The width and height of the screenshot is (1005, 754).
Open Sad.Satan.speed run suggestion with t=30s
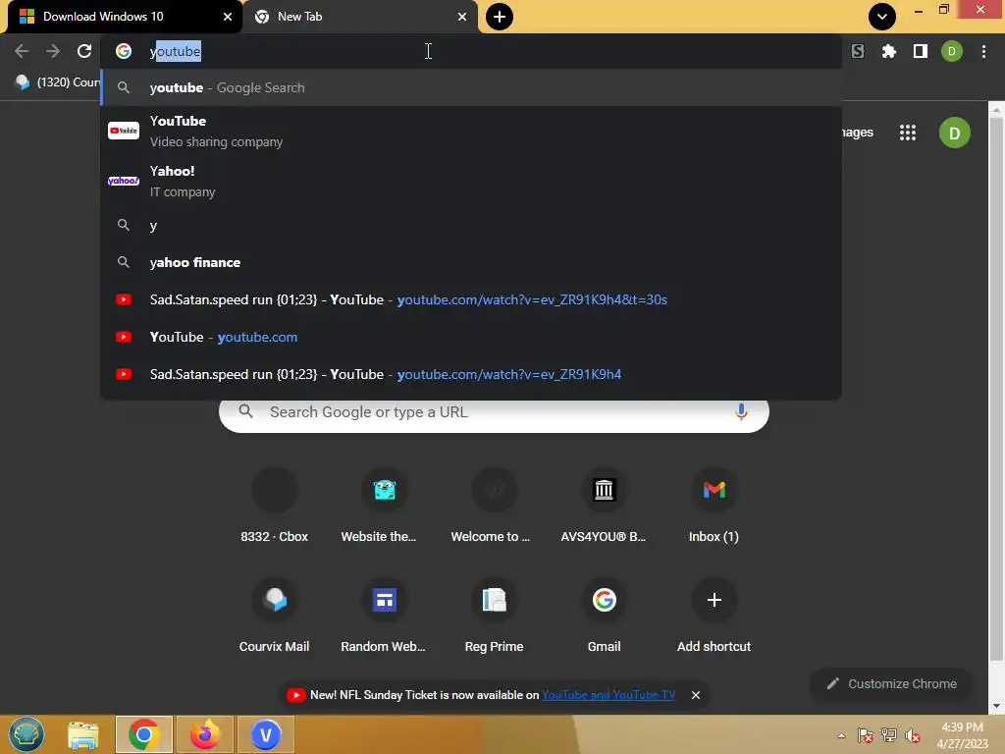coord(471,299)
